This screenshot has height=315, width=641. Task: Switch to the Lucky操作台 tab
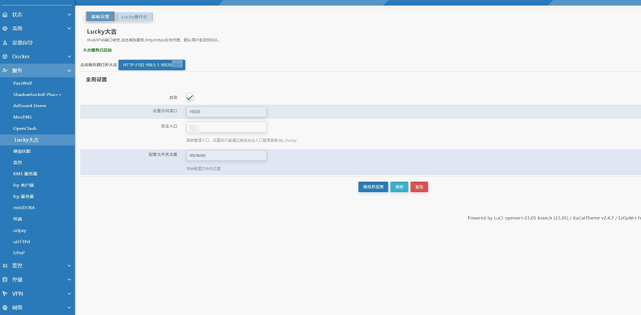click(134, 16)
